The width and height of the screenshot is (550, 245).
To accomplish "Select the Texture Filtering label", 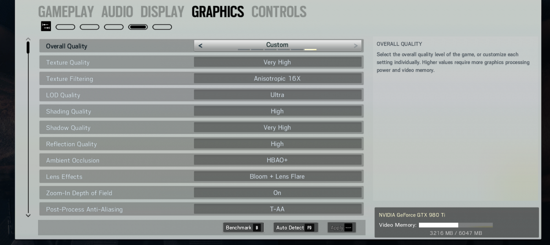I will tap(69, 79).
